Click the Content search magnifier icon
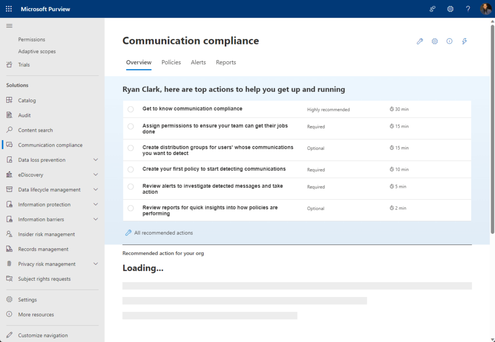This screenshot has height=342, width=495. tap(10, 130)
